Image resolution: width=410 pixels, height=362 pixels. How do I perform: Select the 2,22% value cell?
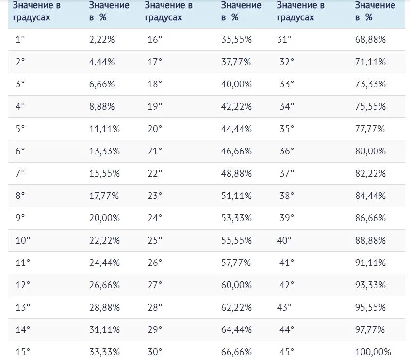[102, 40]
